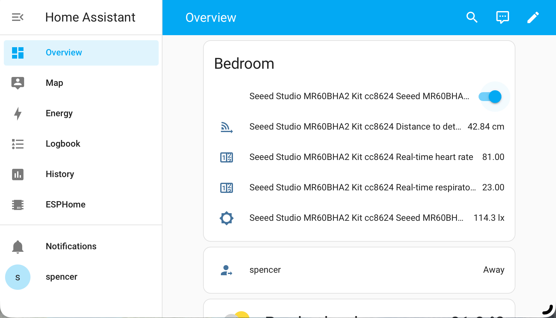The image size is (556, 318).
Task: Click the distance sensor radar icon
Action: click(227, 127)
